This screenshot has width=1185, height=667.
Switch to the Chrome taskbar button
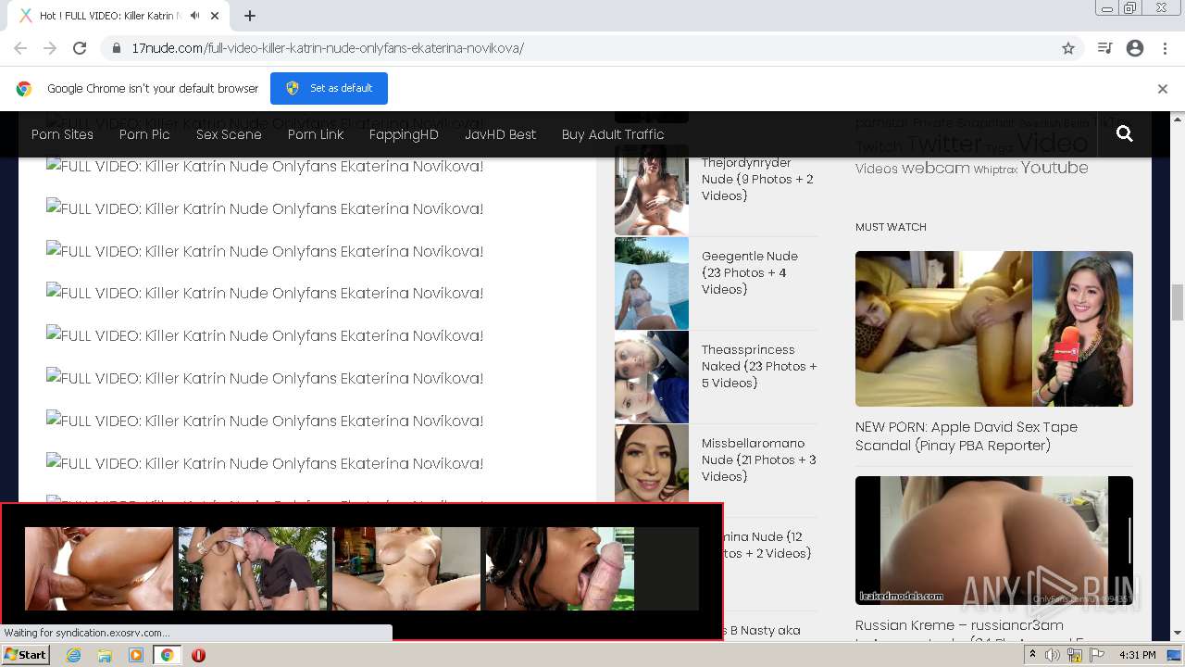(168, 655)
